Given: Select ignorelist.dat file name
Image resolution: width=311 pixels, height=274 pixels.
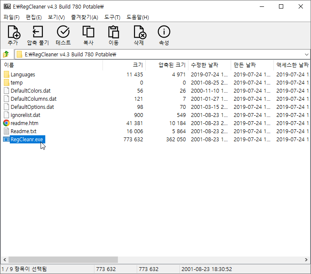Looking at the screenshot, I should (25, 115).
